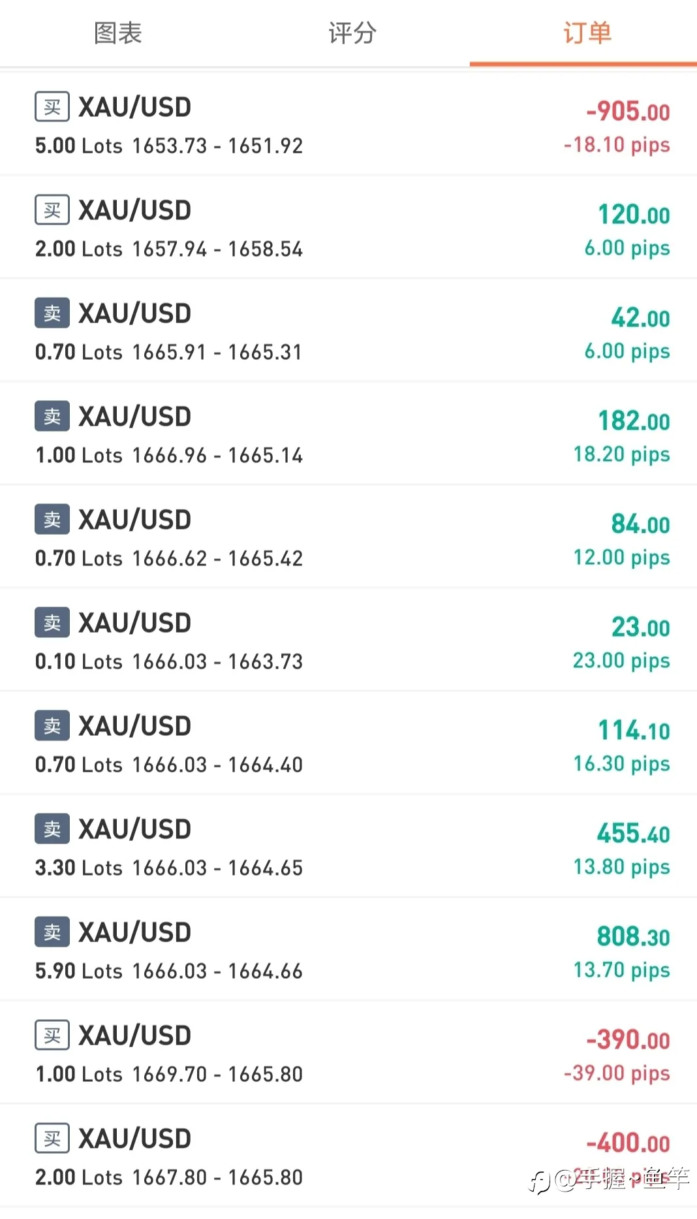Select the order with 84.00 profit
The height and width of the screenshot is (1219, 697).
click(x=348, y=537)
